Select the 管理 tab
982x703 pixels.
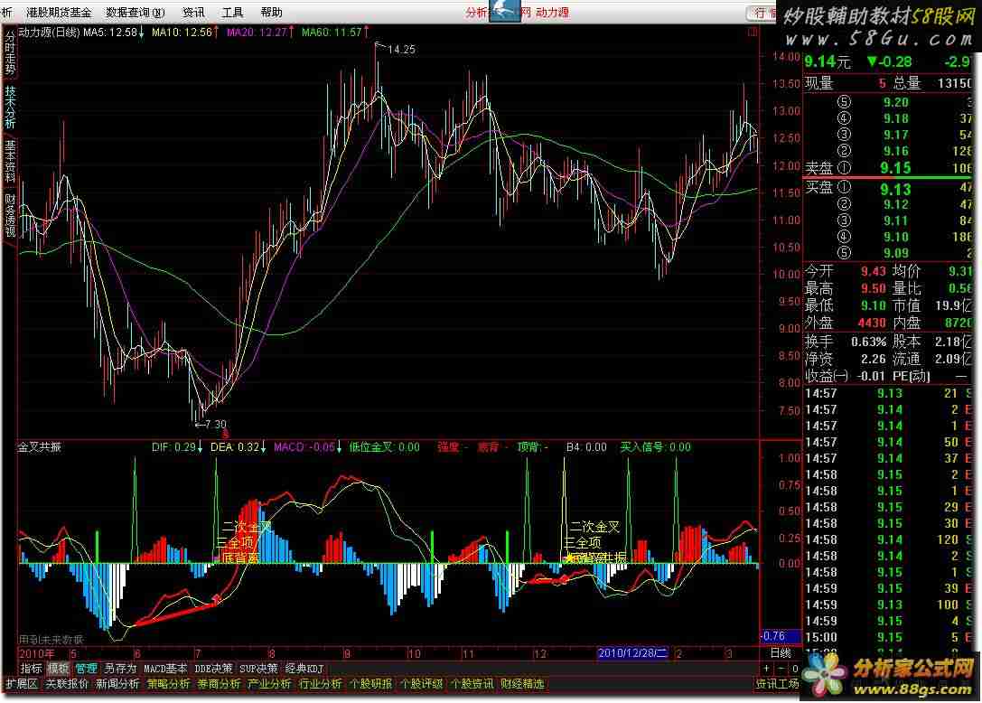click(x=86, y=669)
